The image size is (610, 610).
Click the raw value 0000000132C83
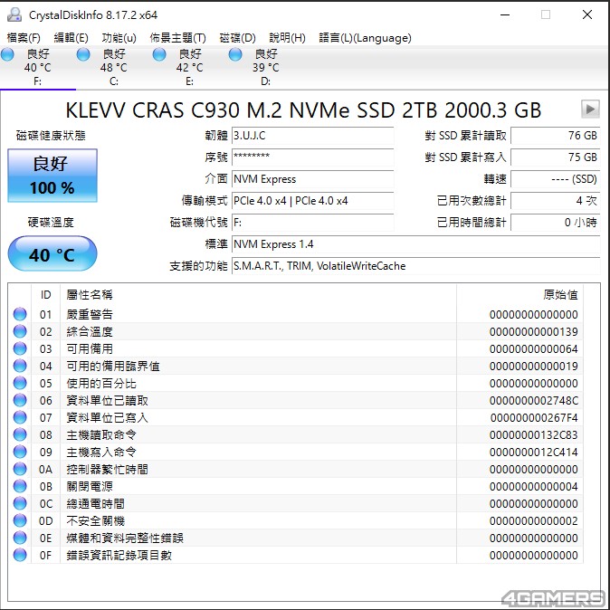[x=533, y=435]
